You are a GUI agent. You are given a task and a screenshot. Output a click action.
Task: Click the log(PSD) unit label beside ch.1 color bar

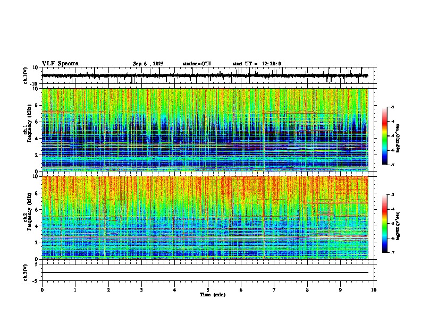398,139
